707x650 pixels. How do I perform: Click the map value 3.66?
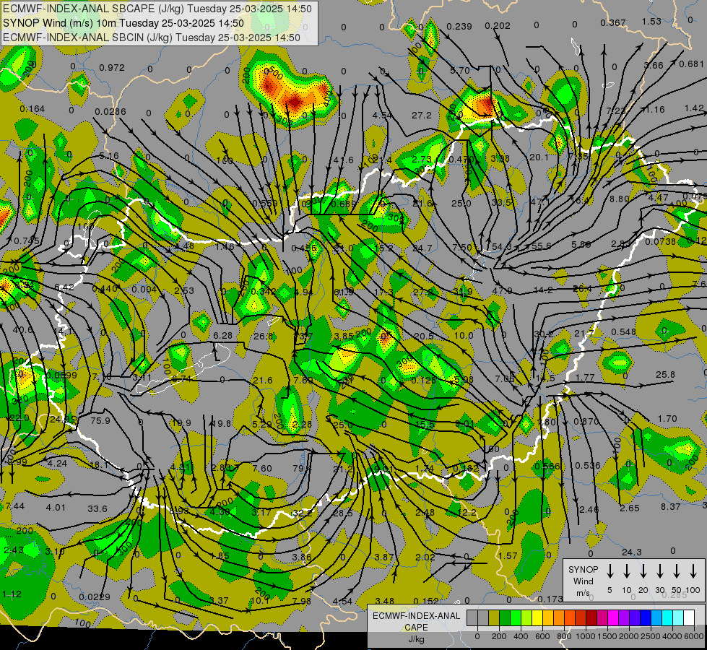654,66
